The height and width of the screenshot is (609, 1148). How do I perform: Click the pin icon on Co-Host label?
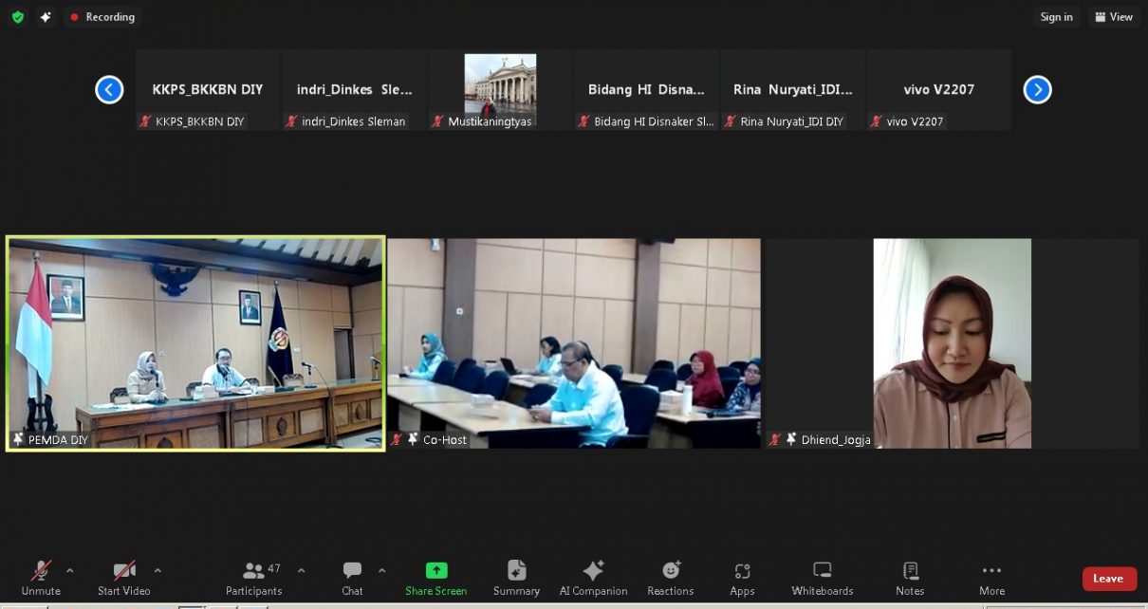point(412,439)
